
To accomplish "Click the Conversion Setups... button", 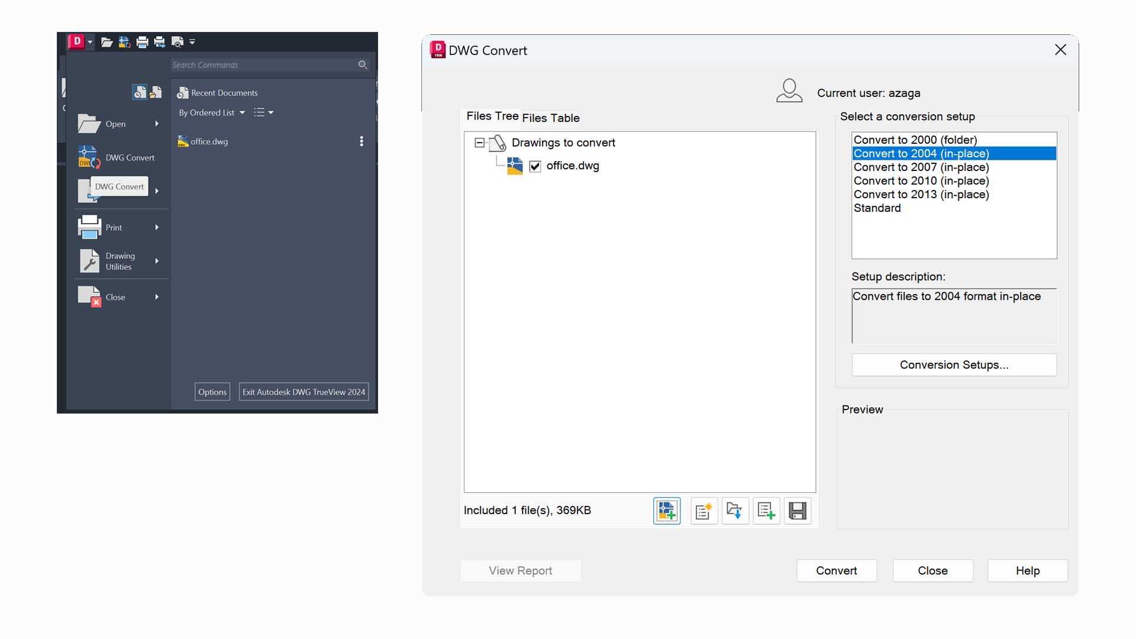I will pyautogui.click(x=954, y=365).
